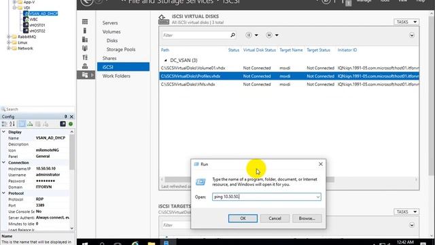Click the iSCSI virtual disks Filter field
This screenshot has width=435, height=245.
[x=196, y=35]
